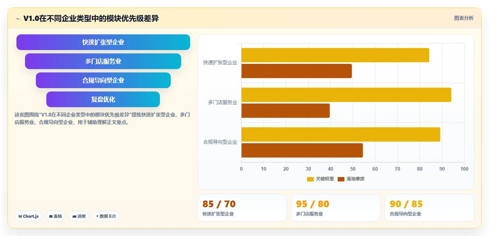The height and width of the screenshot is (236, 489).
Task: Click the yellow bar for 多门店服务业
Action: tap(346, 95)
